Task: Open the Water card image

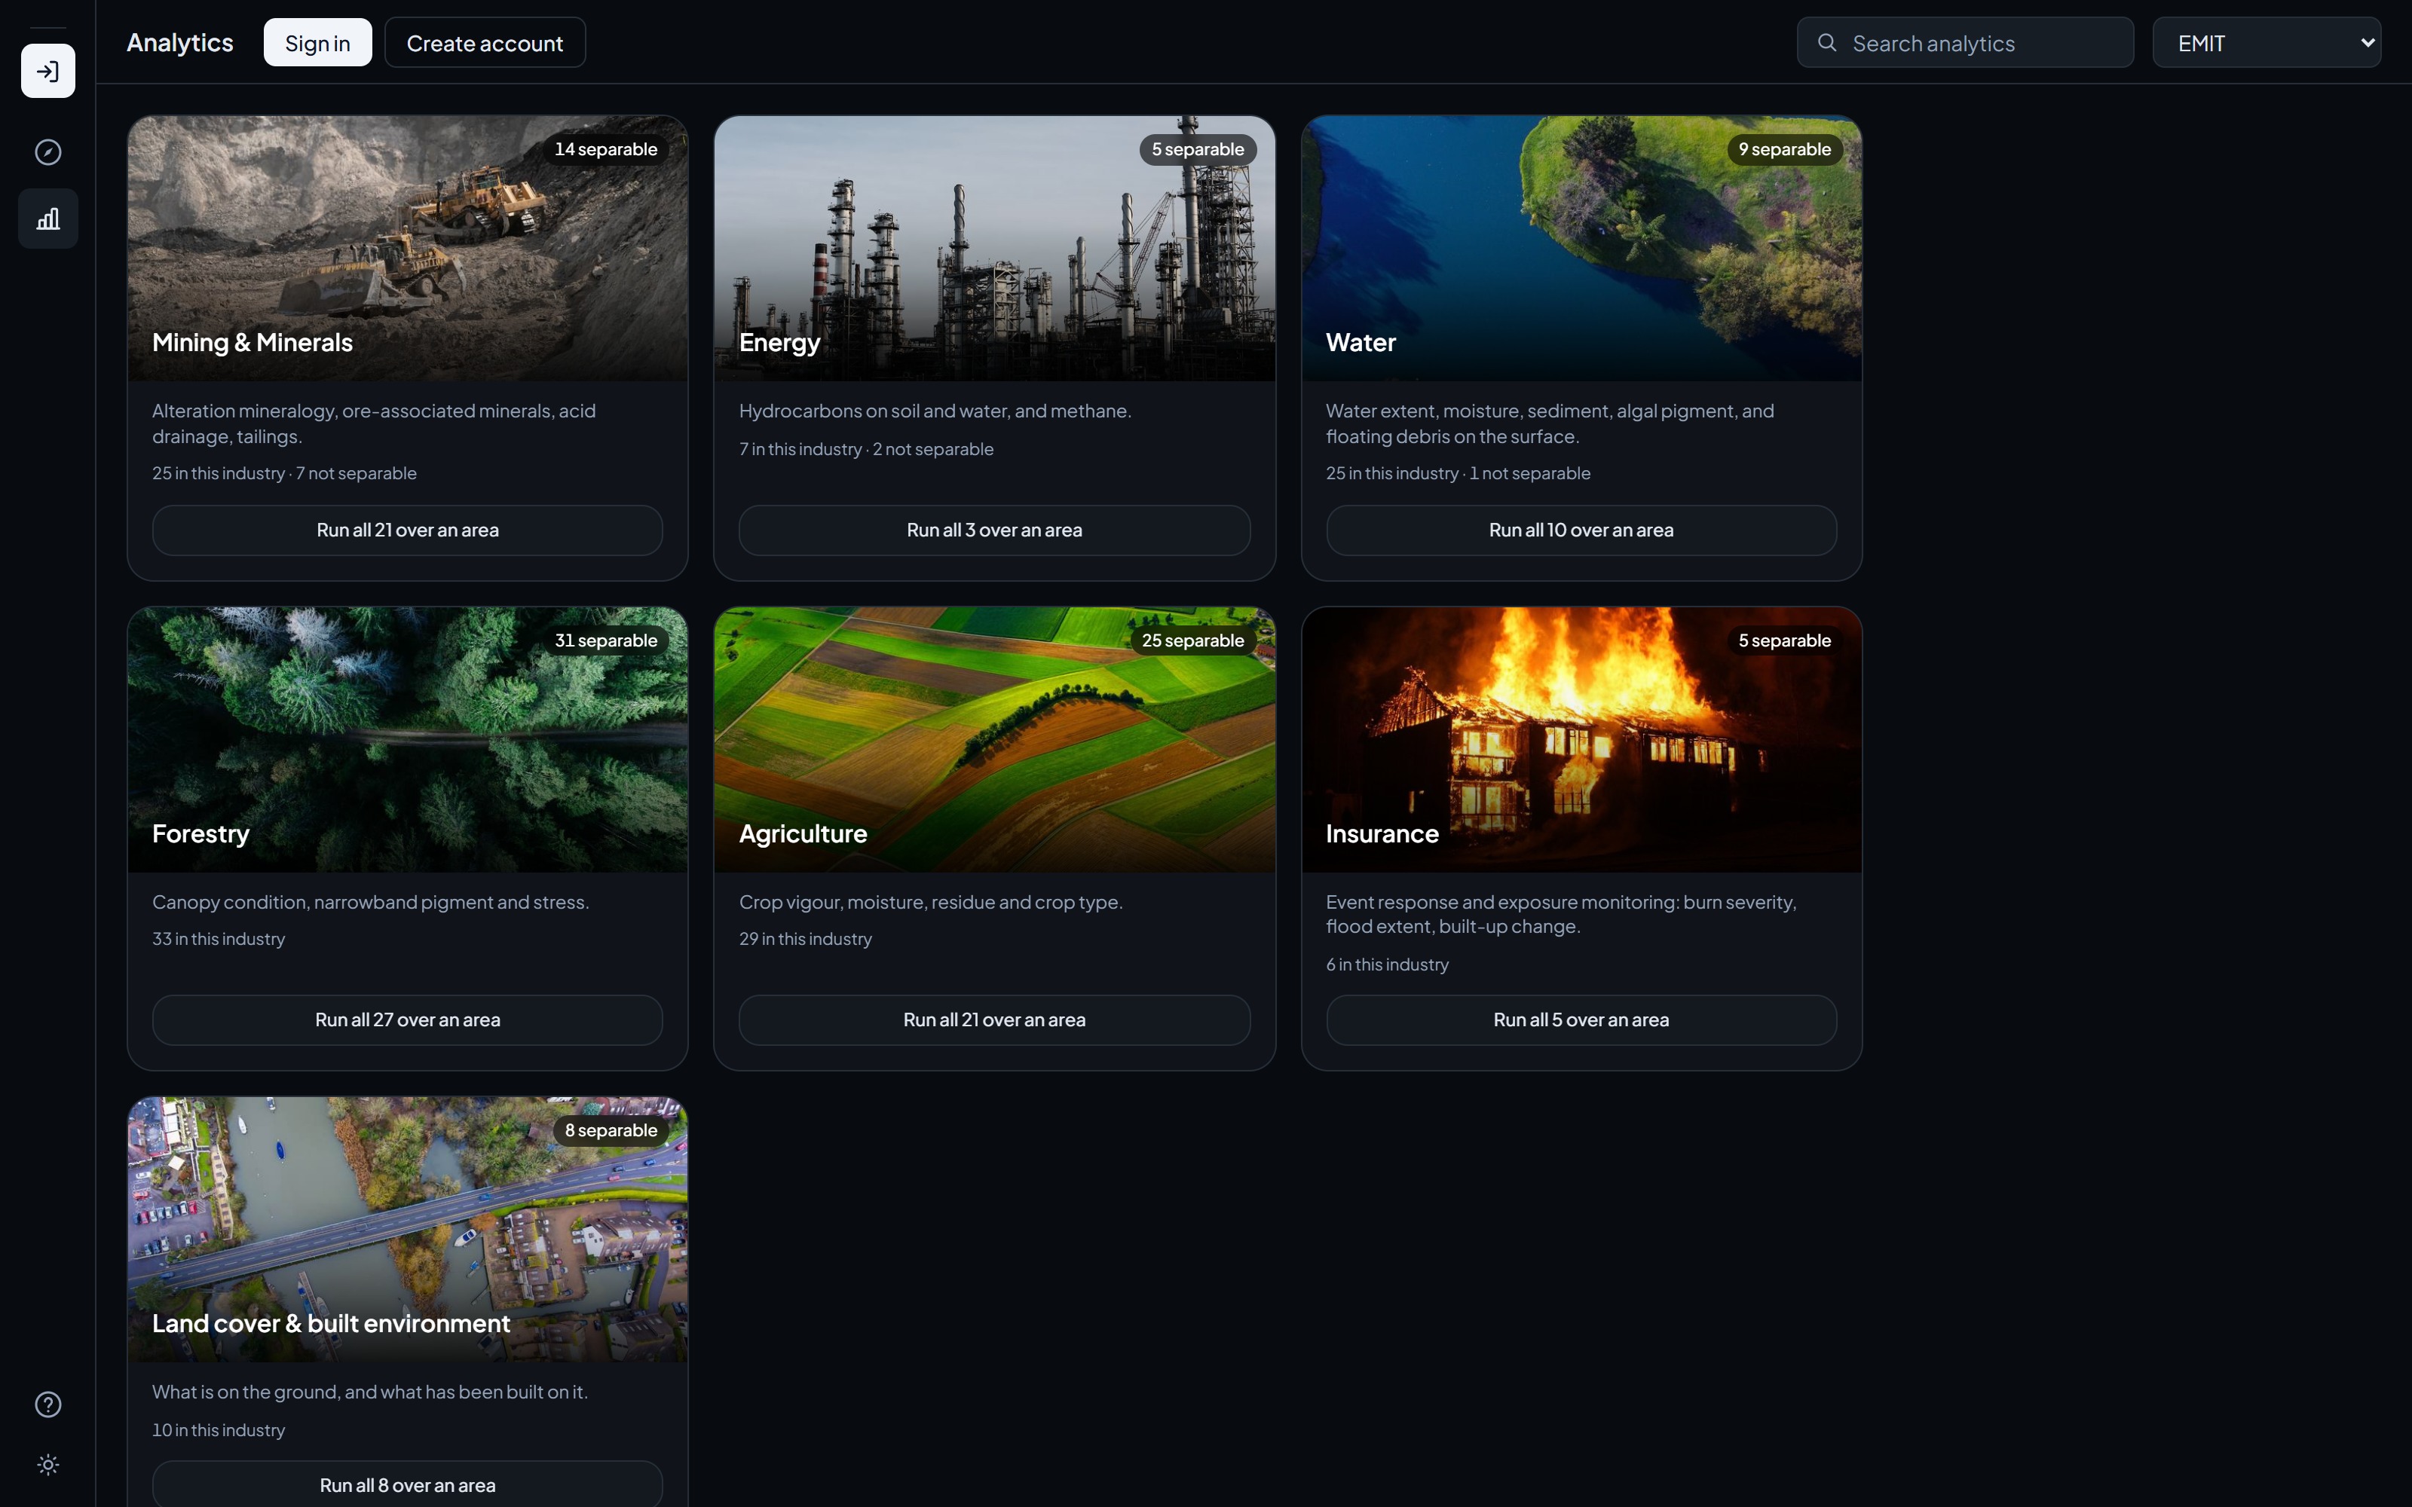Action: [x=1581, y=248]
